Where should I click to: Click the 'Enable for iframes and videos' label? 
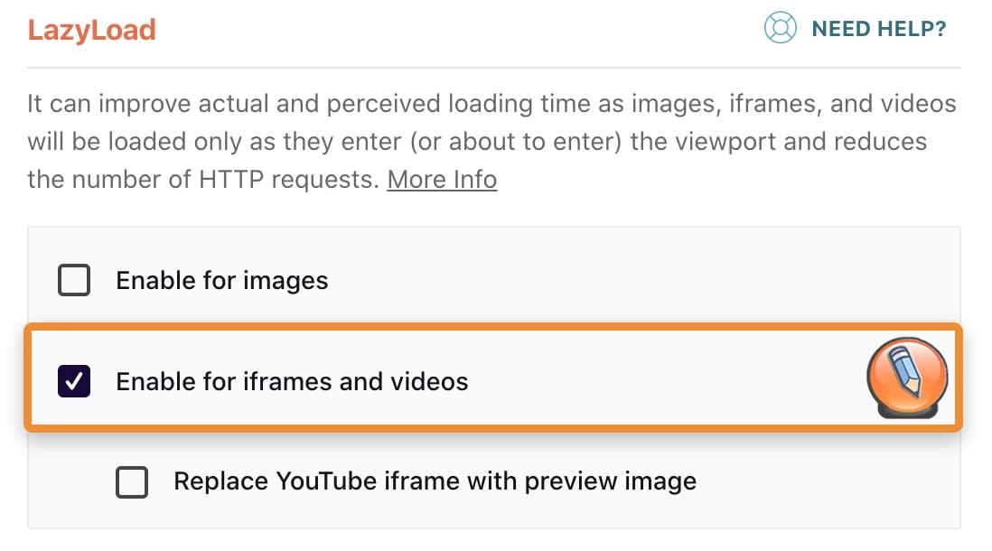(x=292, y=381)
